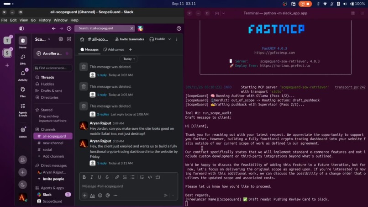Toggle the Slack sidebar panel icon
The height and width of the screenshot is (207, 368).
click(21, 28)
